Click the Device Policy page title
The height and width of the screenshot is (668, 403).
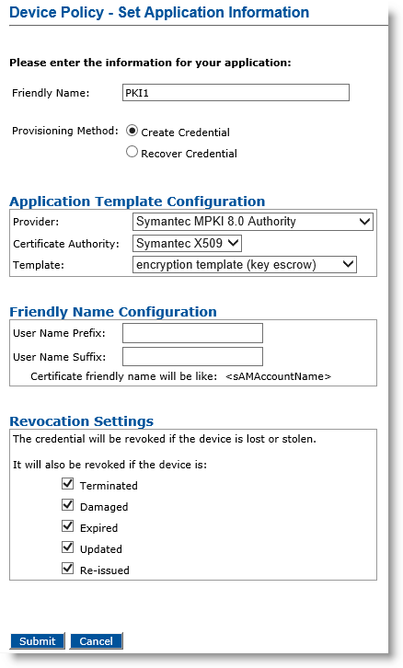pos(159,12)
